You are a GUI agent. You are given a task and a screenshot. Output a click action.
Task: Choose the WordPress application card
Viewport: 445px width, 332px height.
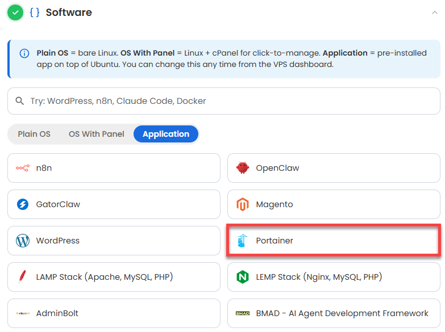114,241
